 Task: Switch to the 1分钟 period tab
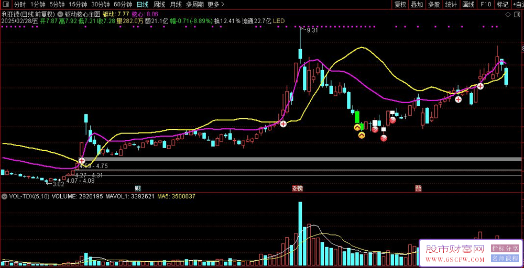(38, 4)
